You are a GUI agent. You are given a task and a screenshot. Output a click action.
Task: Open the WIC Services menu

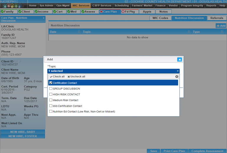80,6
